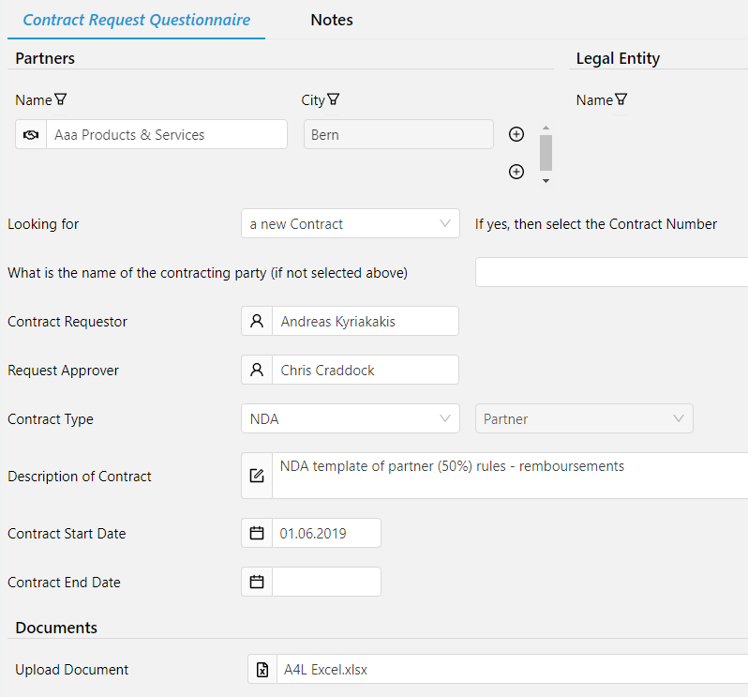The image size is (748, 697).
Task: Click the edit icon for Description of Contract
Action: [257, 476]
